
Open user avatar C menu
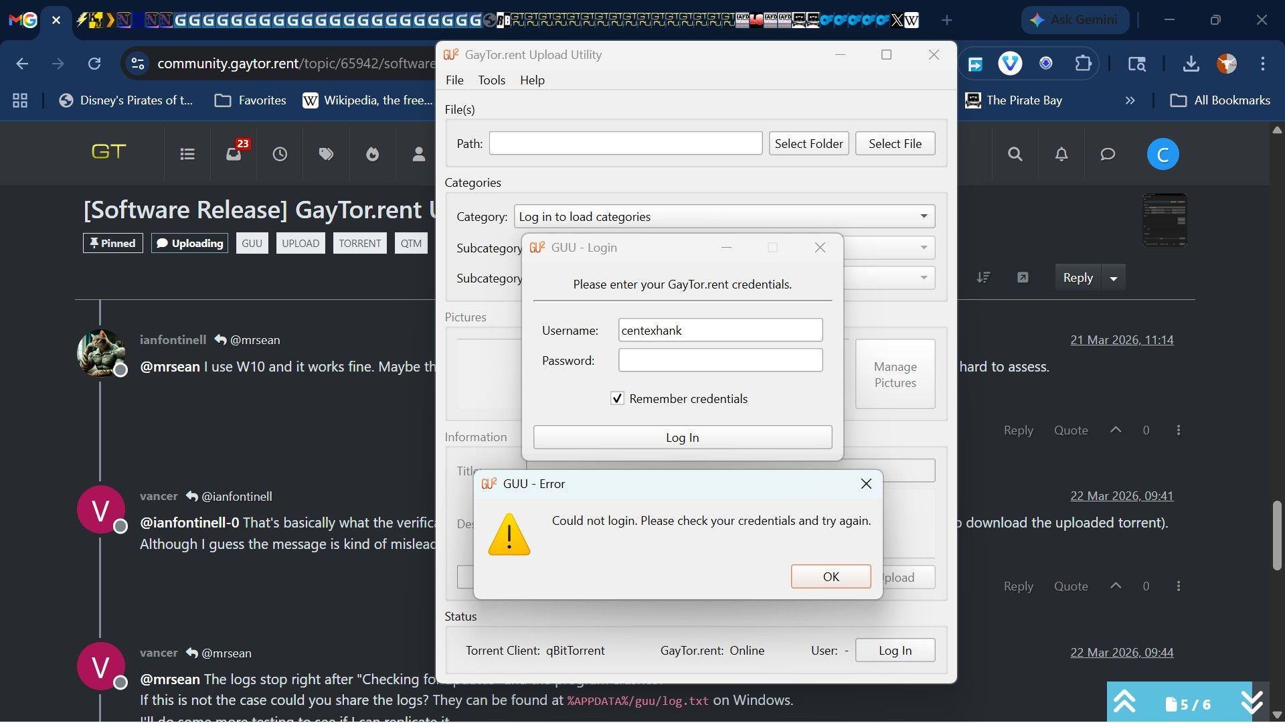1163,155
